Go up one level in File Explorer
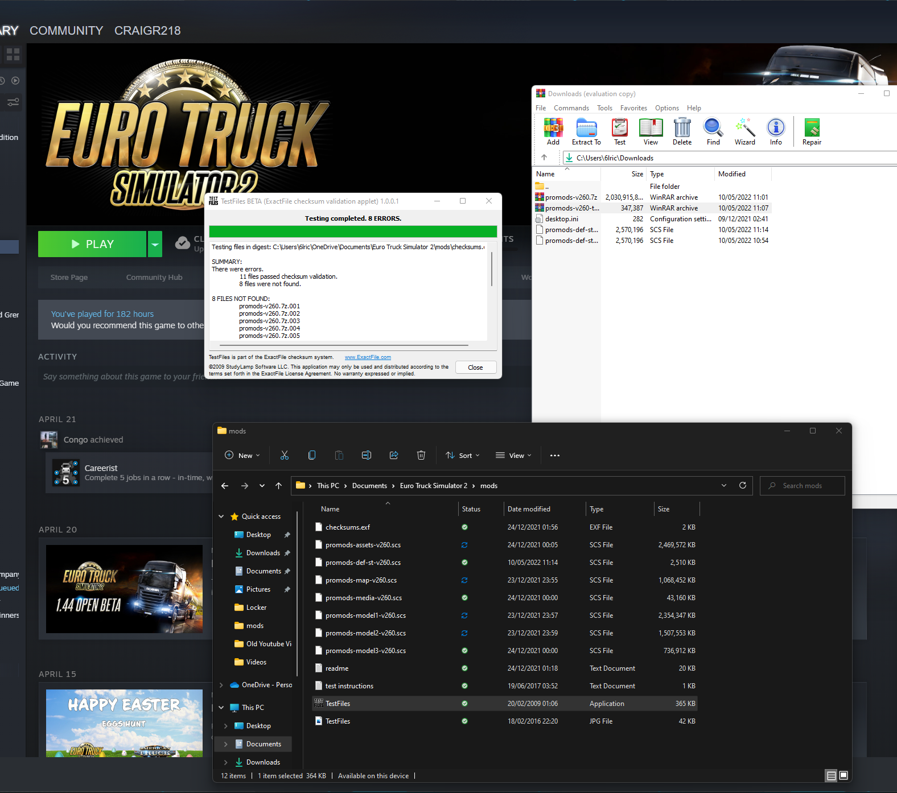897x793 pixels. [x=278, y=486]
